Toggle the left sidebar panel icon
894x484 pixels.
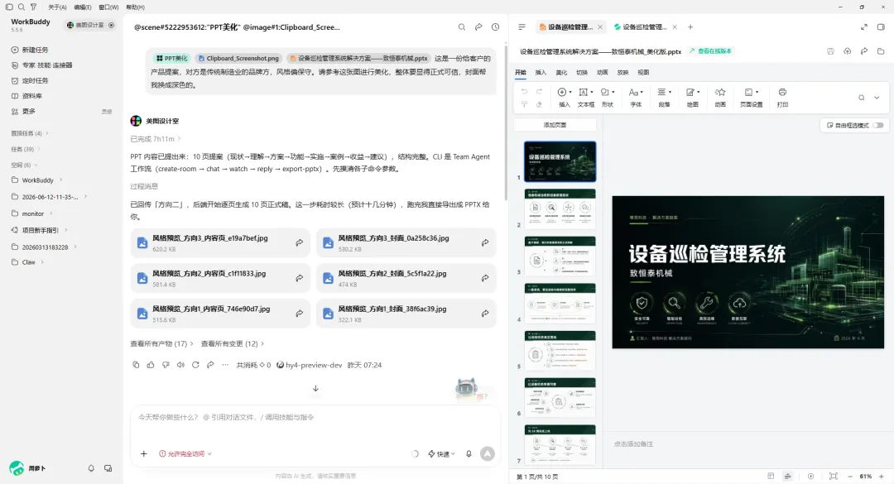(9, 7)
